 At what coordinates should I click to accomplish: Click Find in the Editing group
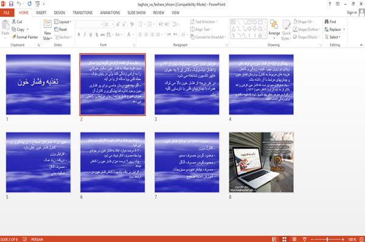pyautogui.click(x=330, y=22)
